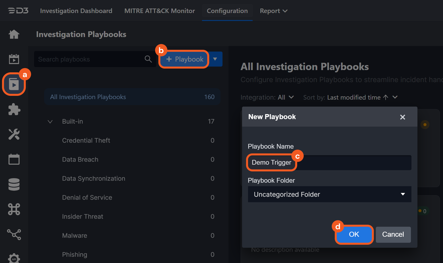Viewport: 443px width, 263px height.
Task: Open the Report menu
Action: pos(273,11)
